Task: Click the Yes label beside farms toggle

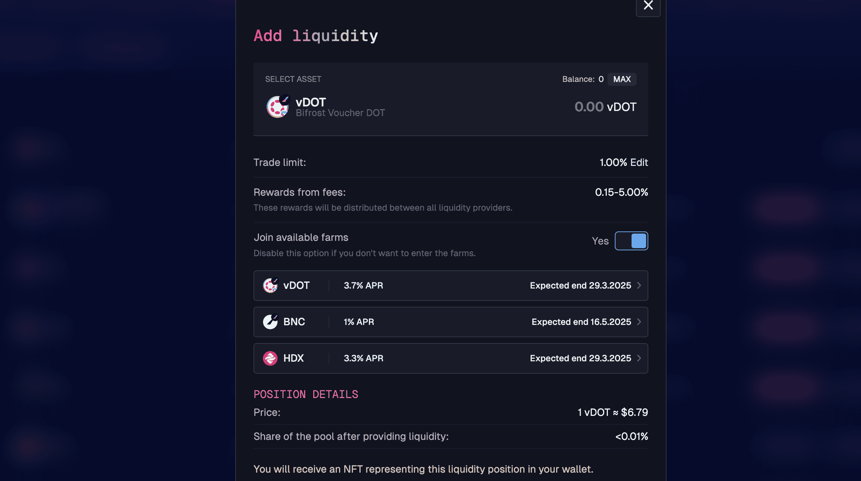Action: [600, 241]
